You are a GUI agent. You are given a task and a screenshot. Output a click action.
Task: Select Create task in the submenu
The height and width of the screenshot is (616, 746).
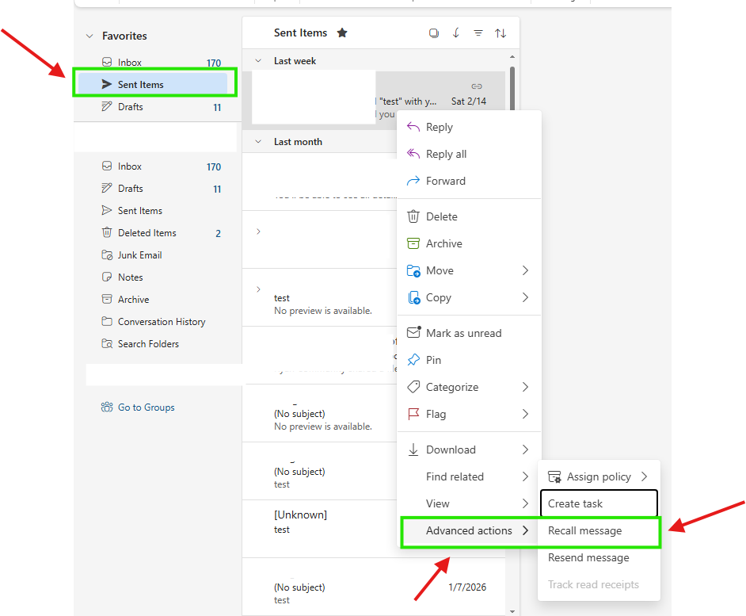click(x=599, y=503)
